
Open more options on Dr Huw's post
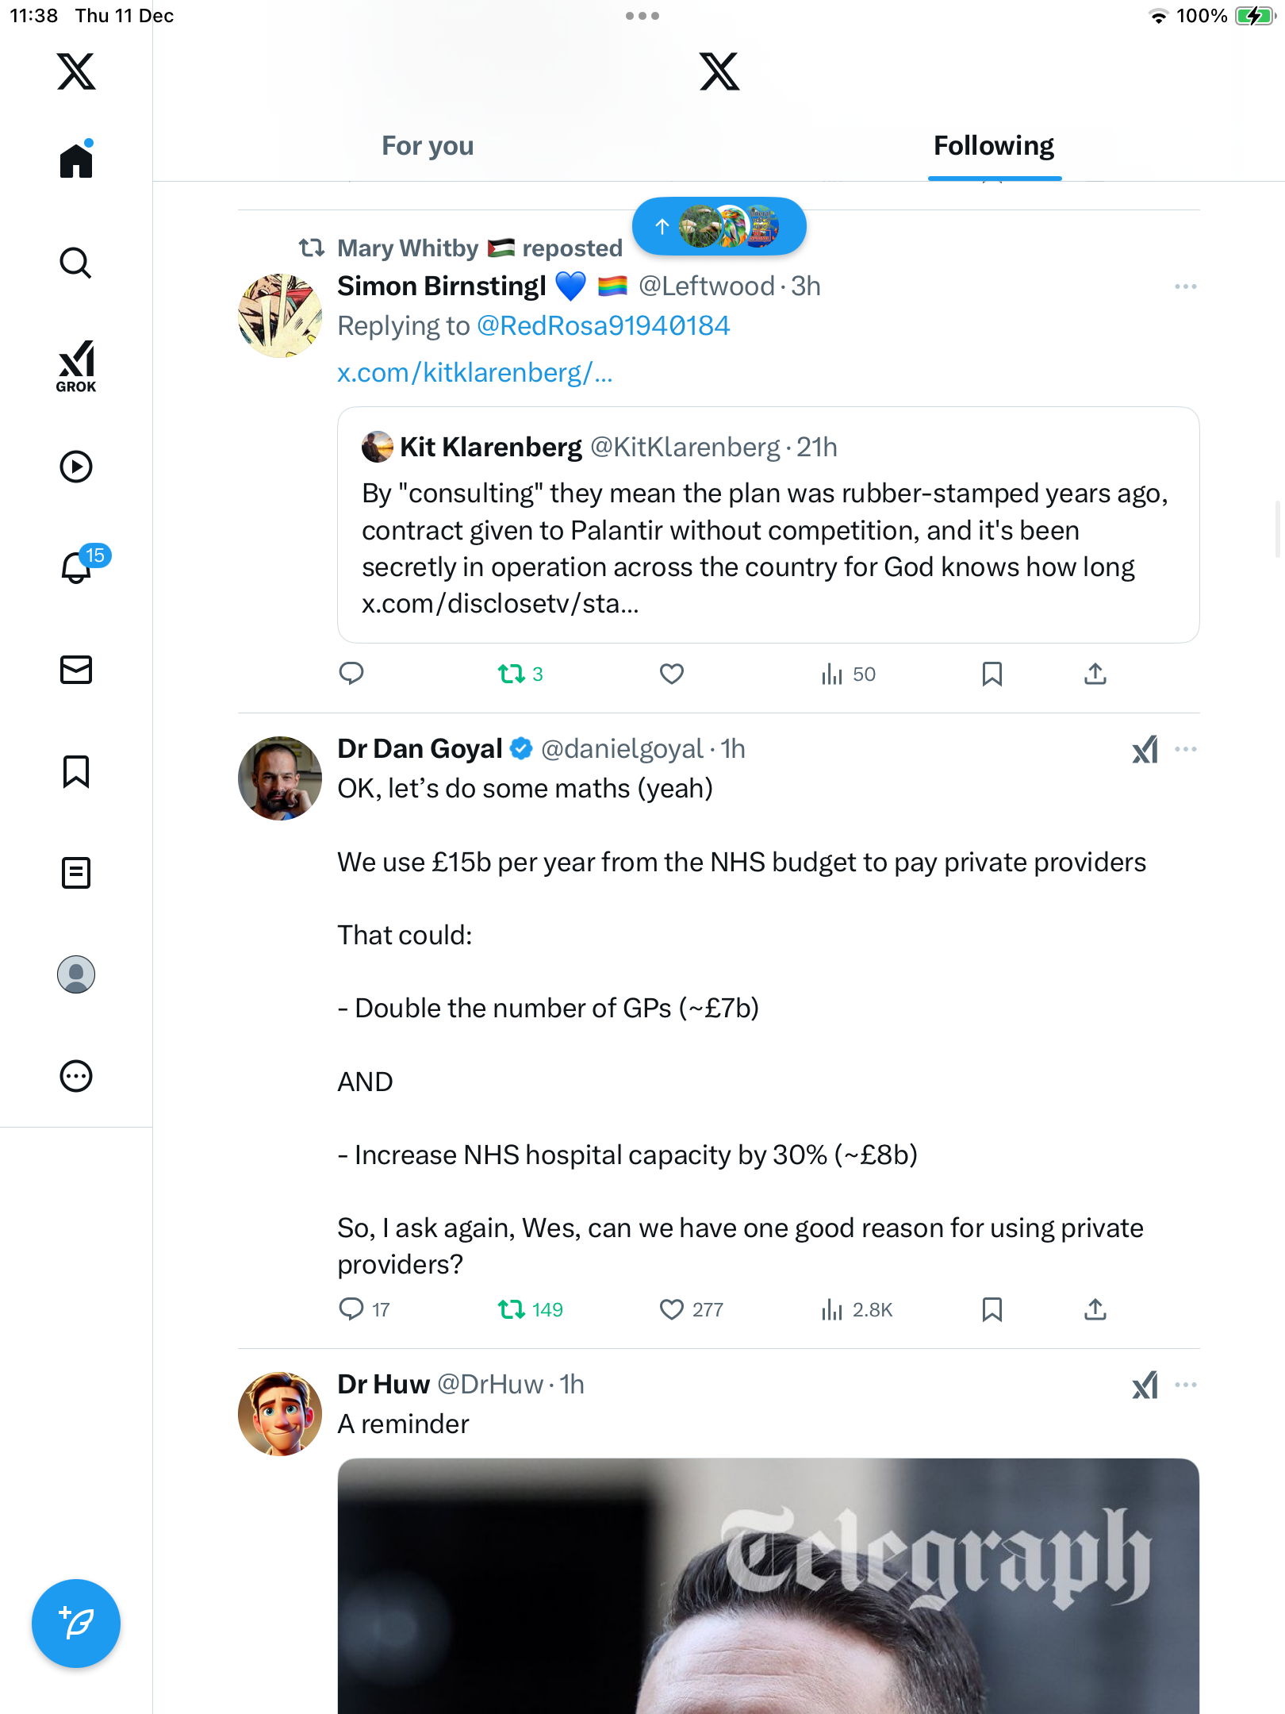point(1186,1385)
